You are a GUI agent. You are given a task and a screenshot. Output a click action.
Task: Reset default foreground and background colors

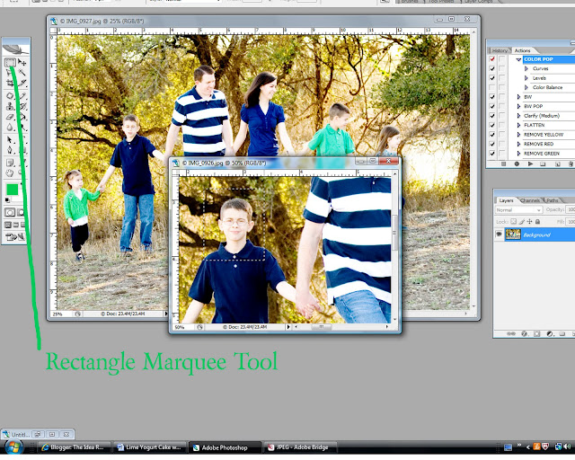click(7, 200)
